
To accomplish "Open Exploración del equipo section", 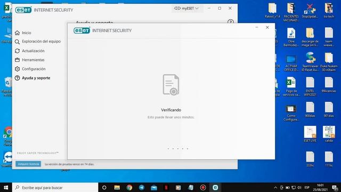I will pos(41,42).
